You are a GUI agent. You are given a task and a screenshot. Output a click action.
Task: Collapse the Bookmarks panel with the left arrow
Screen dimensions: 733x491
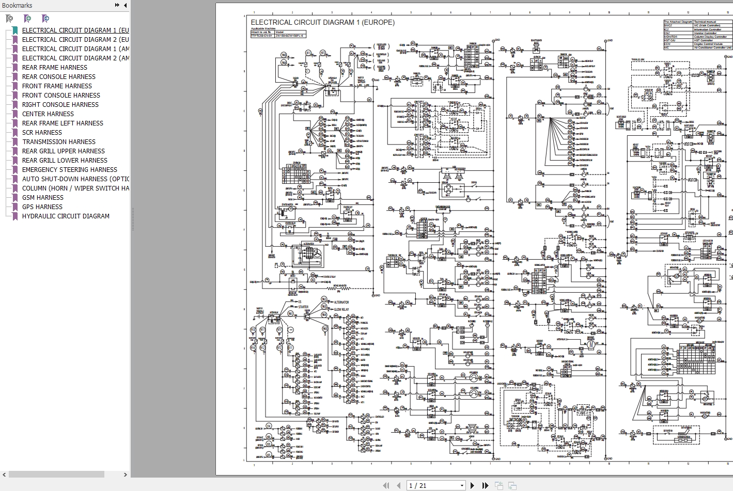coord(125,5)
